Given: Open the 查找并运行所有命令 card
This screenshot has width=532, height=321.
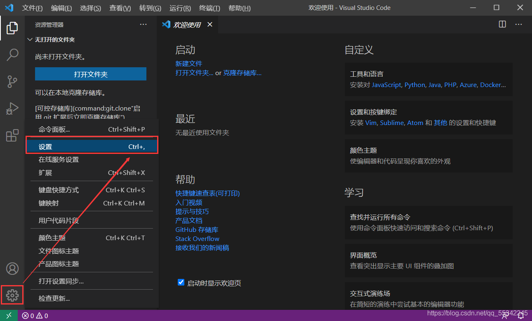Looking at the screenshot, I should [x=428, y=222].
